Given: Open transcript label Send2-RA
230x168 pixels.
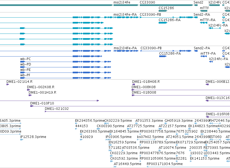Looking at the screenshot, I should 202,15.
